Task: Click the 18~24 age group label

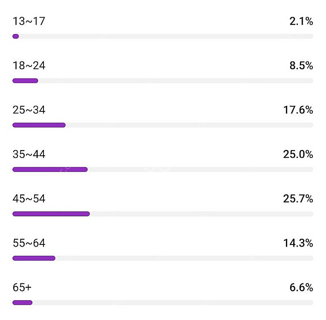Action: [x=29, y=66]
